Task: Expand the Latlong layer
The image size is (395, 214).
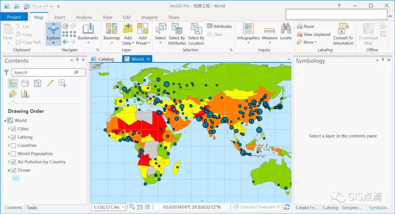Action: tap(9, 137)
